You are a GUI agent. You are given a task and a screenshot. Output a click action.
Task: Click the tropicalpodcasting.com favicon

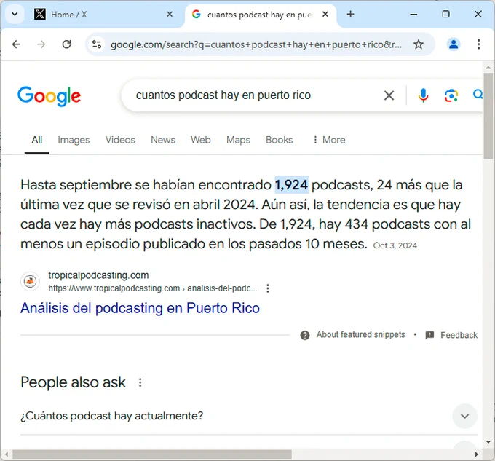(x=30, y=281)
